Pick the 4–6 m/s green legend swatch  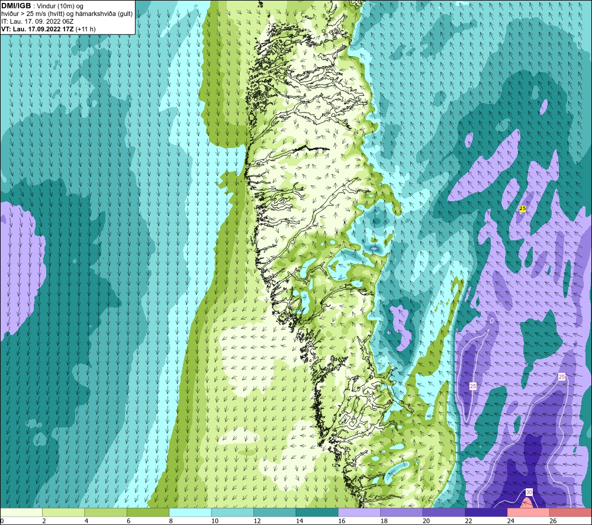point(106,513)
